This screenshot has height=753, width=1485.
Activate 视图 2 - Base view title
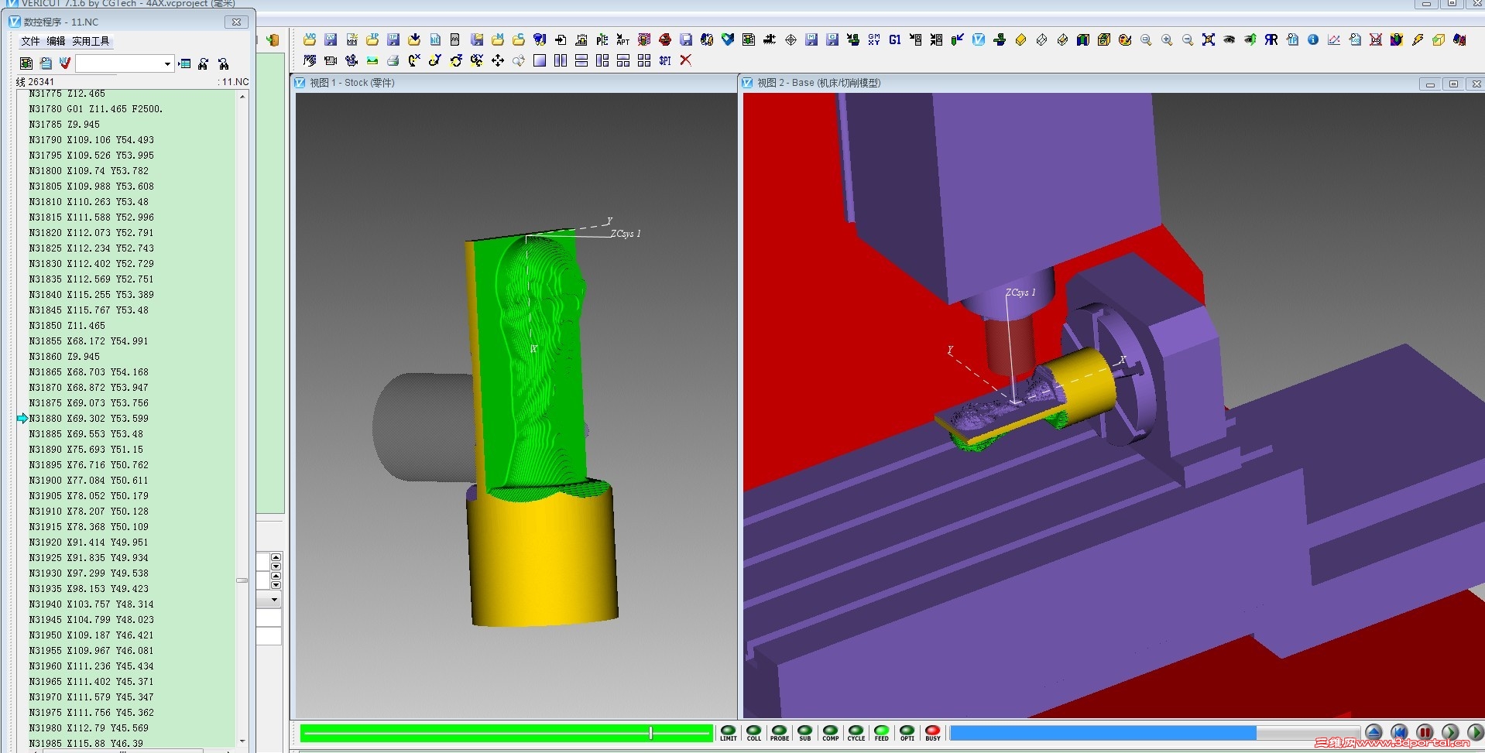click(x=818, y=83)
